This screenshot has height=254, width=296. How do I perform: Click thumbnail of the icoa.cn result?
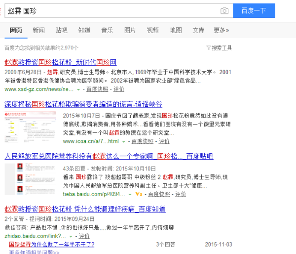tap(30, 127)
